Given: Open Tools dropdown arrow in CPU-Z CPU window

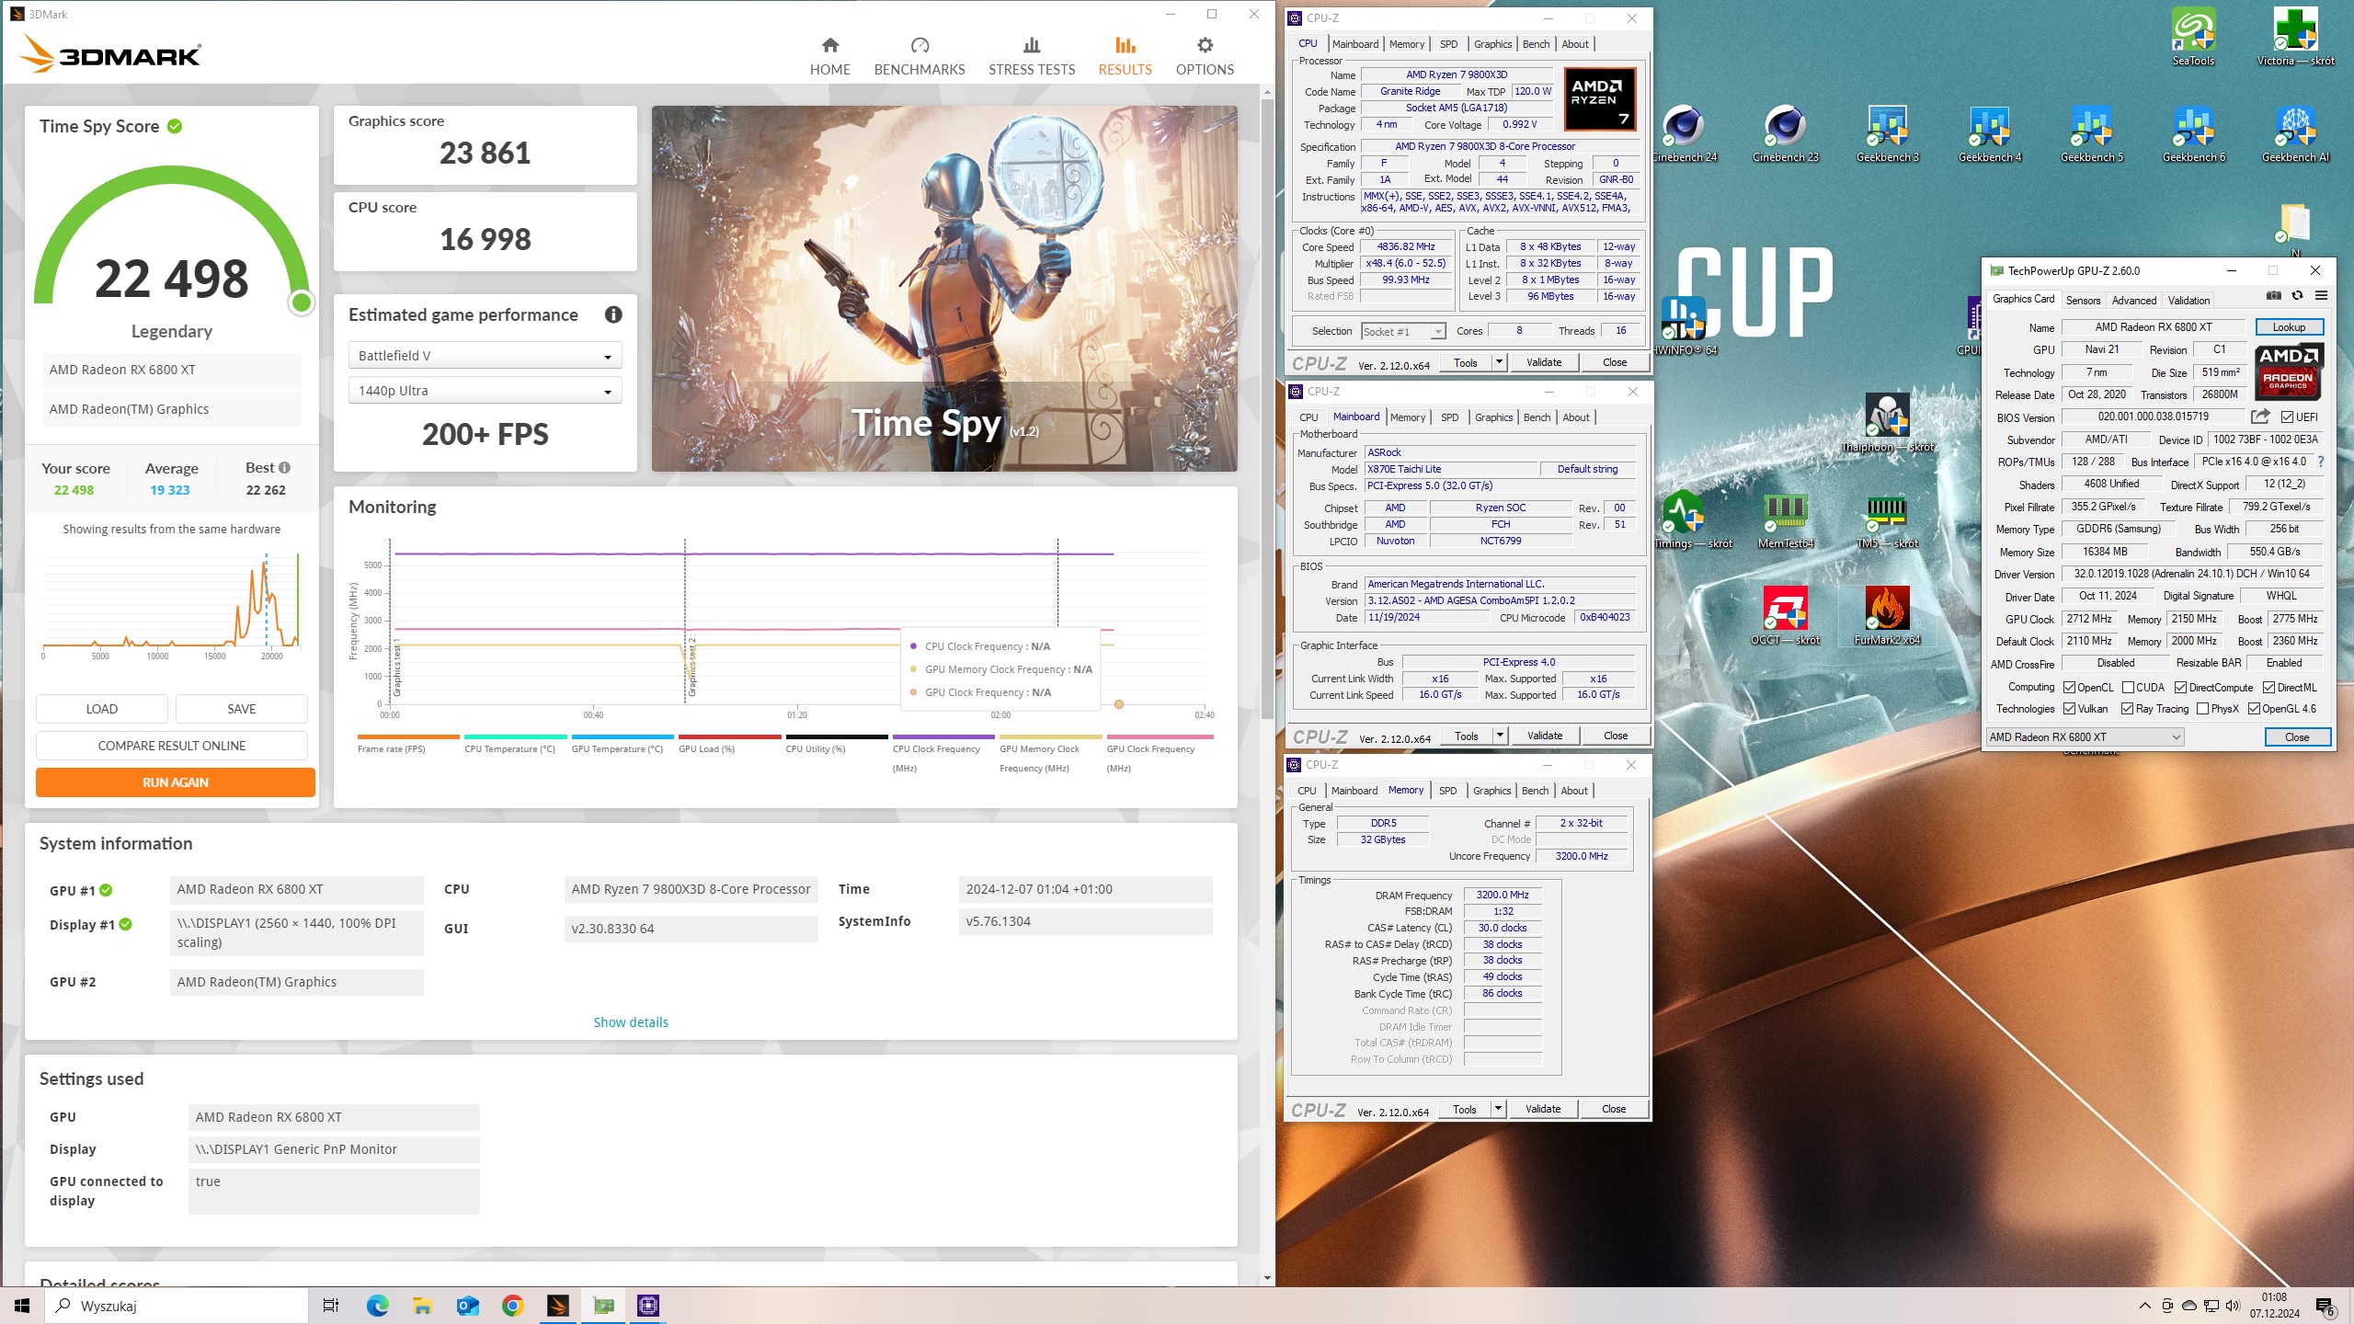Looking at the screenshot, I should 1499,362.
